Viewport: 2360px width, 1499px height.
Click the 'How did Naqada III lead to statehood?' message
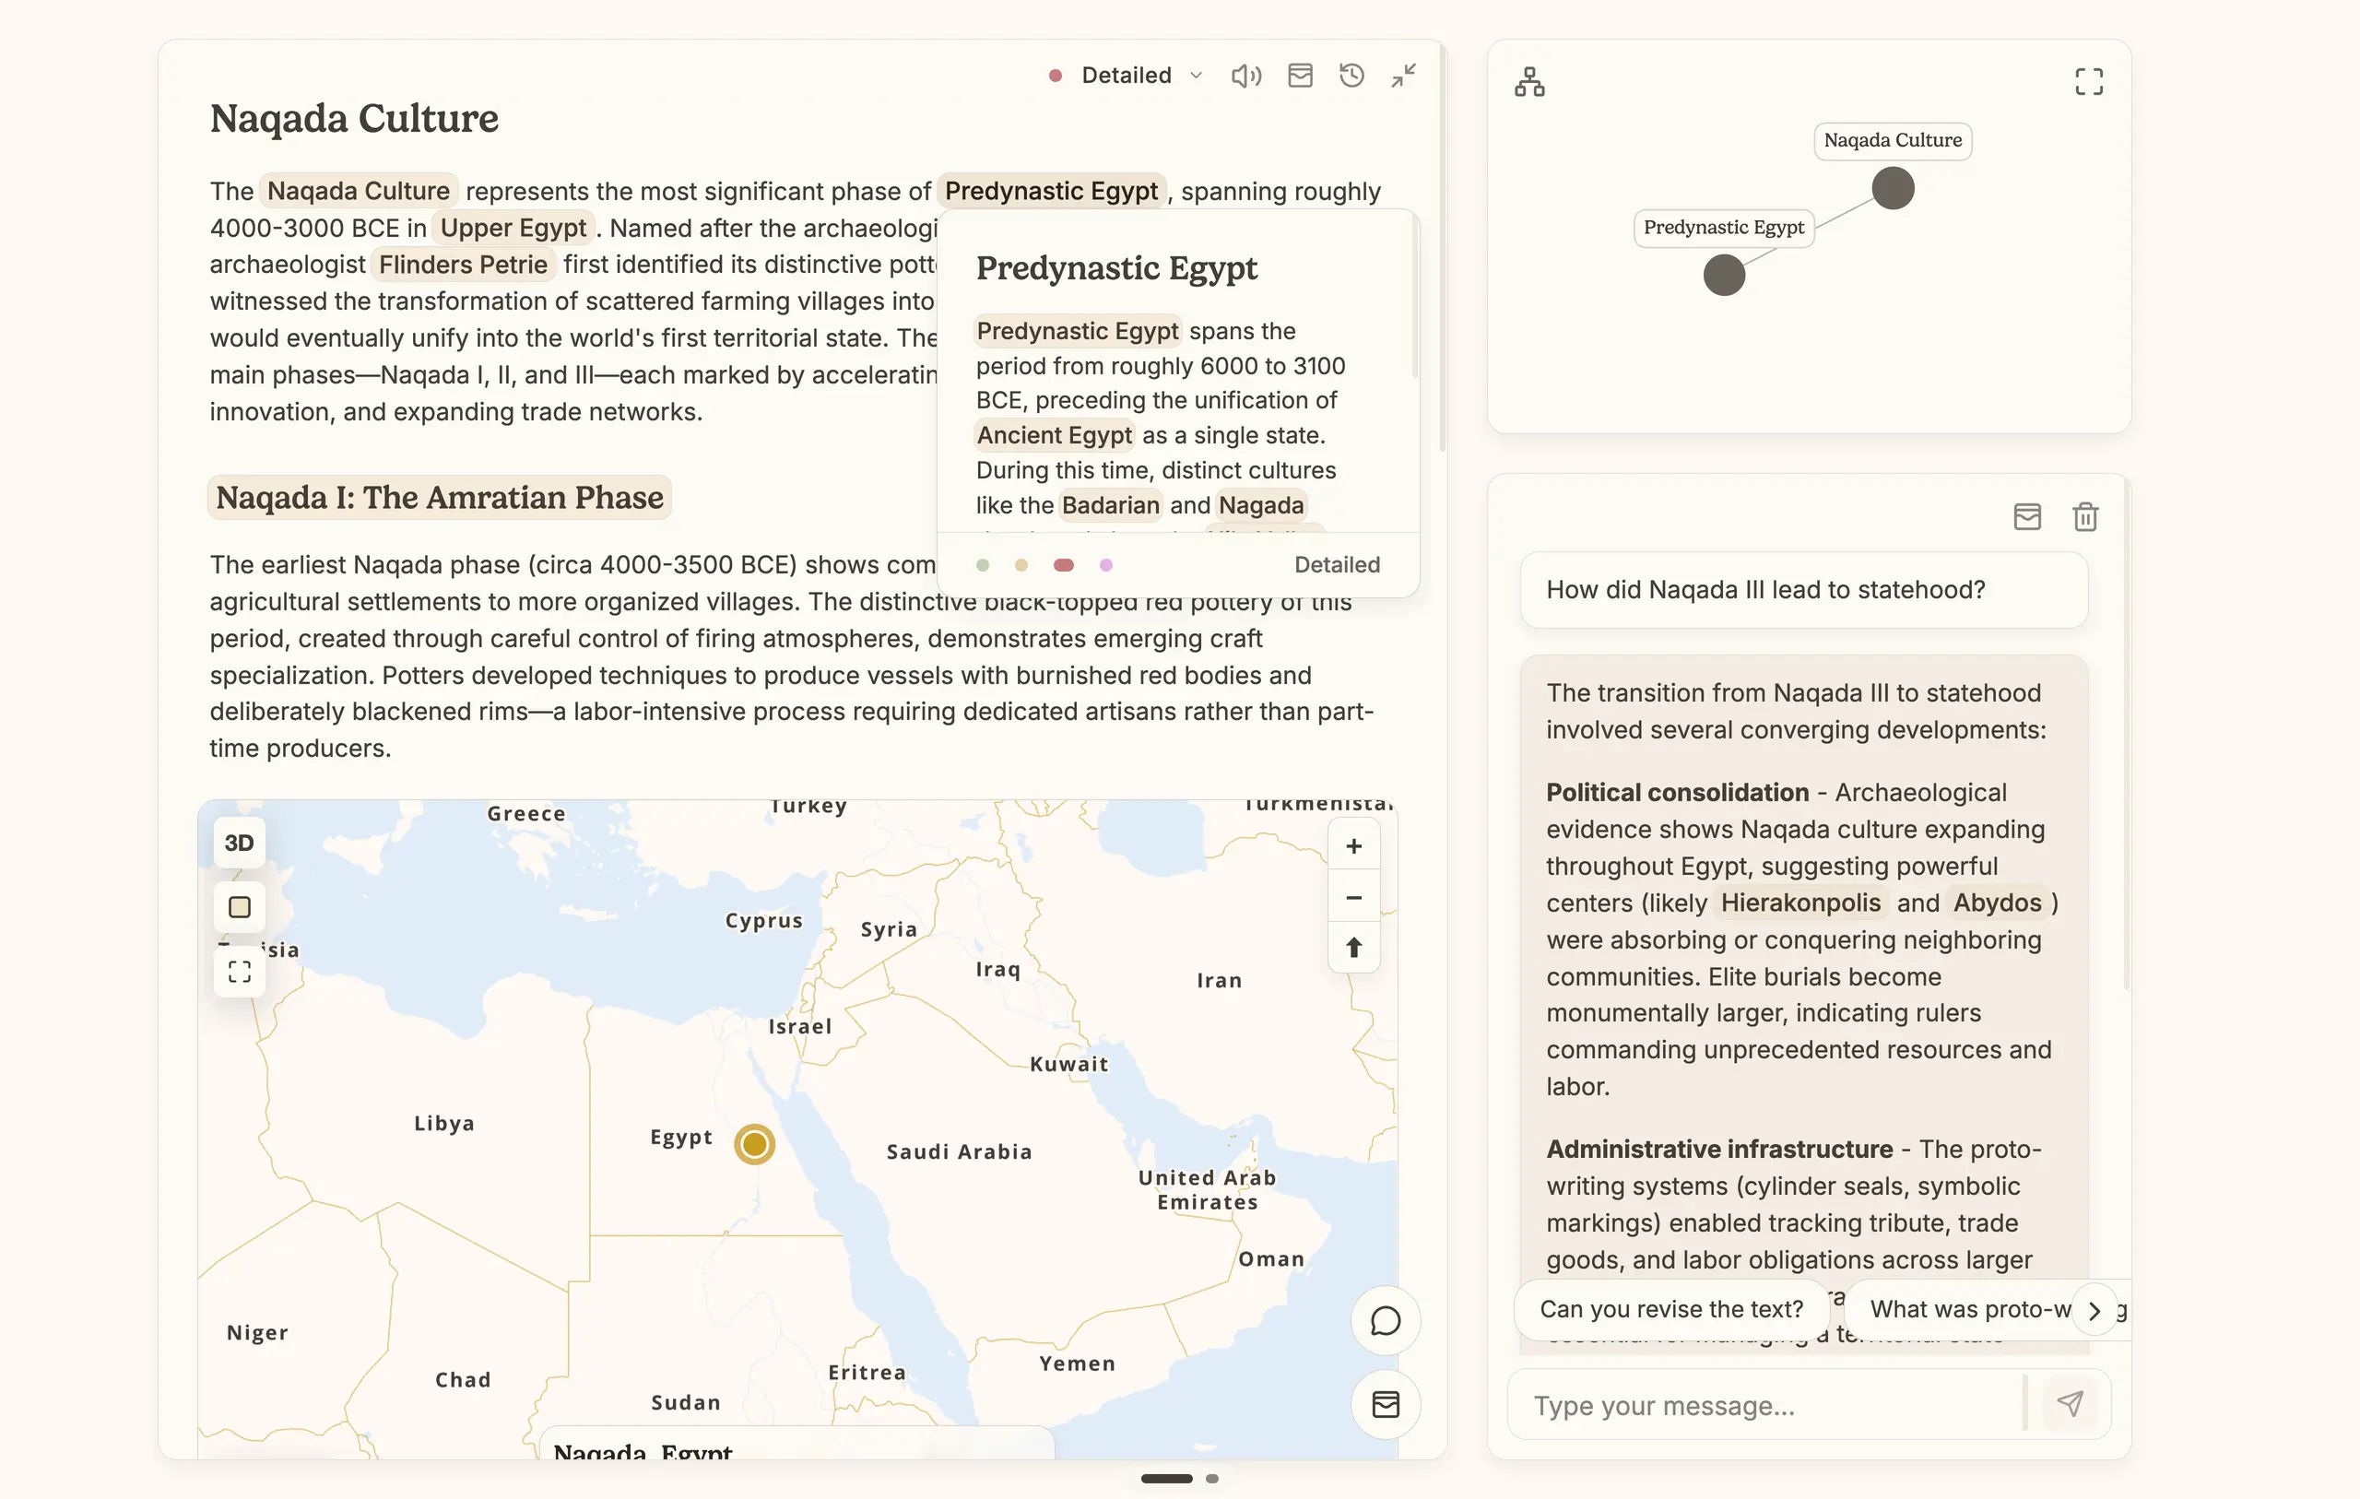click(x=1803, y=589)
